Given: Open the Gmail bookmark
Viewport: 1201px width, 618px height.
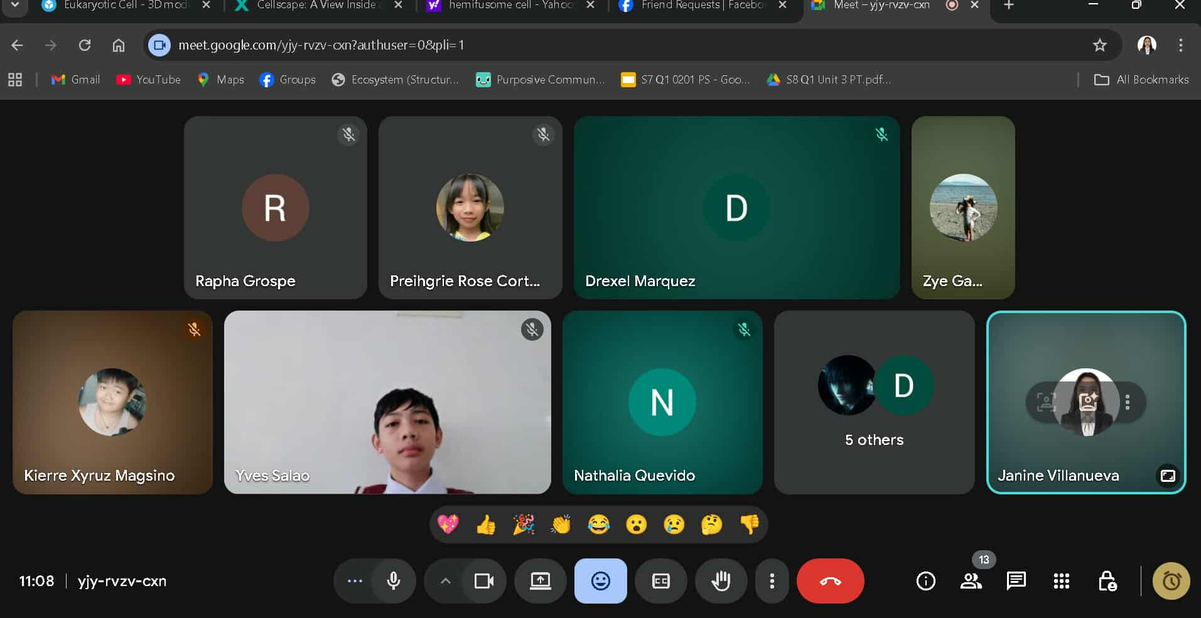Looking at the screenshot, I should click(76, 80).
